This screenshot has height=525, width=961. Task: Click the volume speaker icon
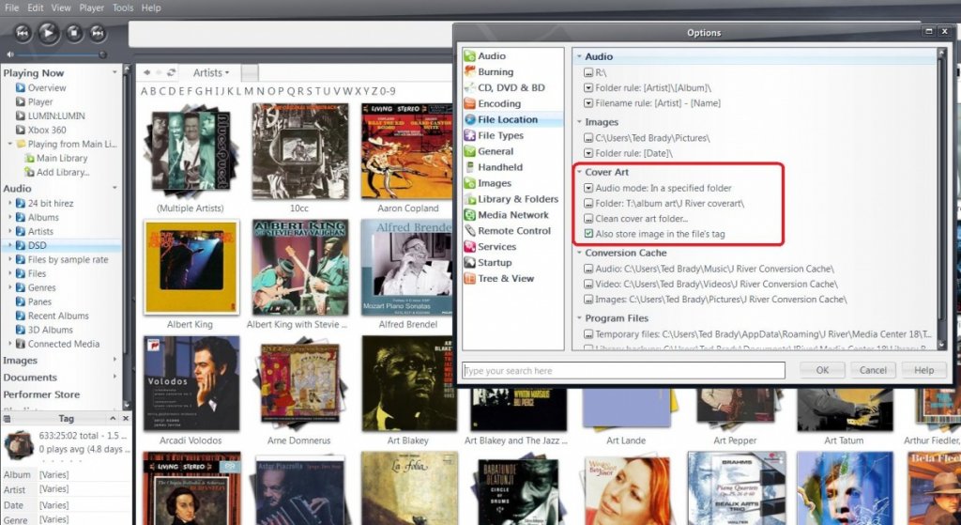pos(9,54)
